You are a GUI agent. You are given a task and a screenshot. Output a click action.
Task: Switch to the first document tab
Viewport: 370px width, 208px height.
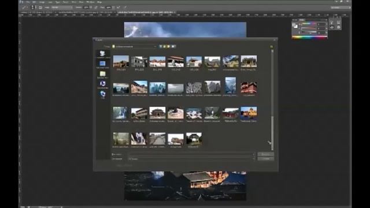tap(38, 12)
